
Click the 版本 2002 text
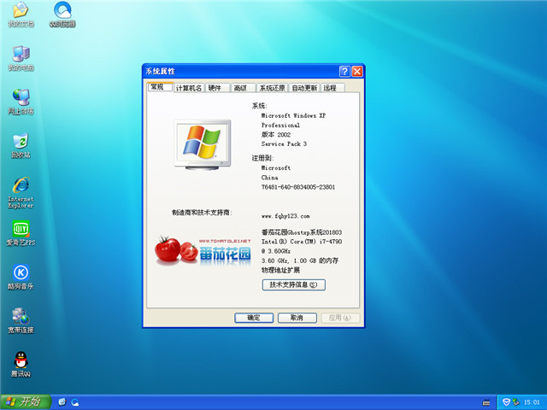[x=276, y=135]
